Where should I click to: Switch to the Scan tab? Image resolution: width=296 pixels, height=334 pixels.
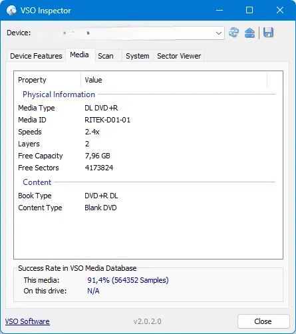pyautogui.click(x=106, y=56)
